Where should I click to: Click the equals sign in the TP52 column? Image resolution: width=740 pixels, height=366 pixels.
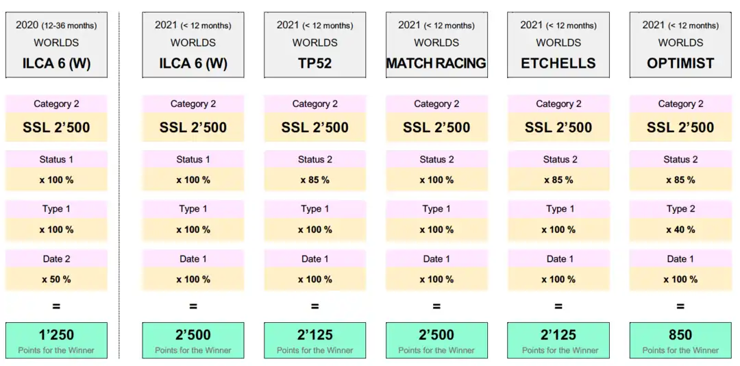[x=315, y=306]
